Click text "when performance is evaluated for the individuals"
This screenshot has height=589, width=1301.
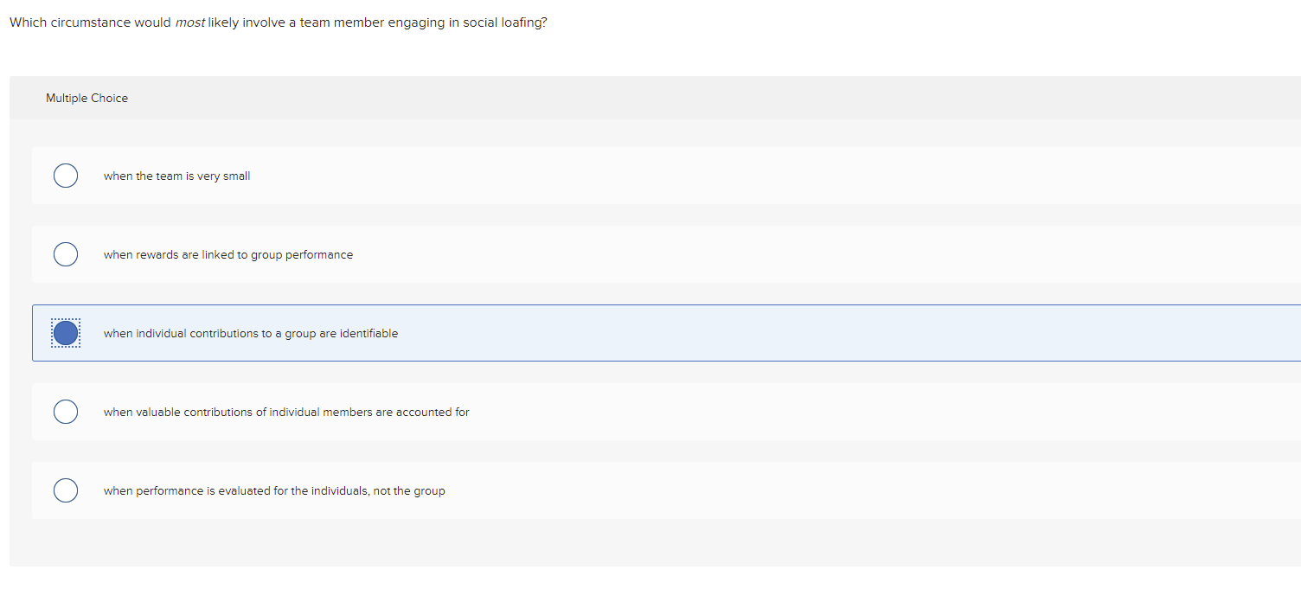click(x=274, y=491)
